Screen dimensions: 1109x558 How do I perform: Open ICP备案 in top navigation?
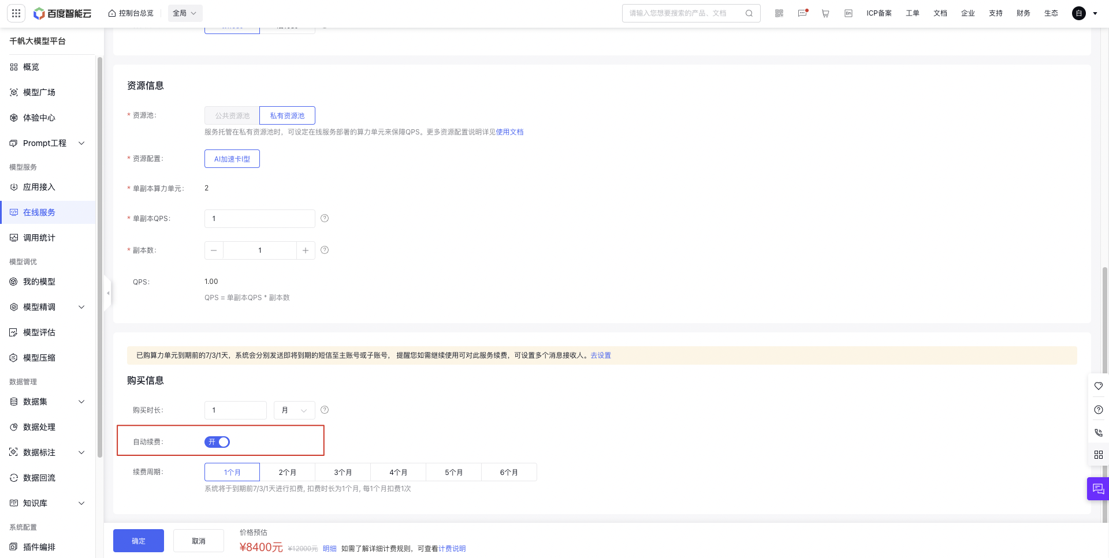pyautogui.click(x=879, y=13)
